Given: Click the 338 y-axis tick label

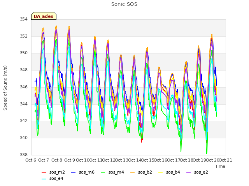Looking at the screenshot, I should pyautogui.click(x=24, y=155).
